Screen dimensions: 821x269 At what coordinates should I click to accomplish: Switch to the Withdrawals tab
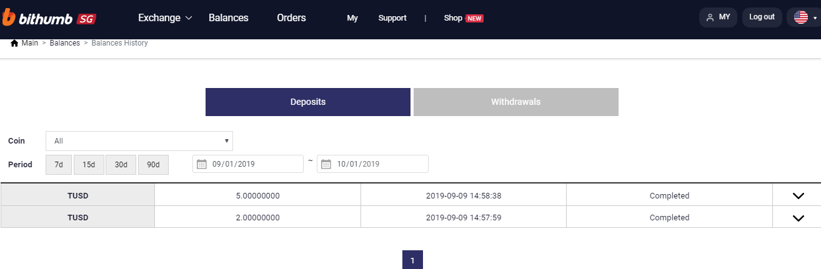515,102
